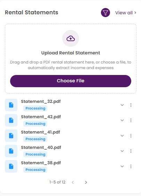
Task: Open the purple filter funnel icon
Action: point(105,13)
